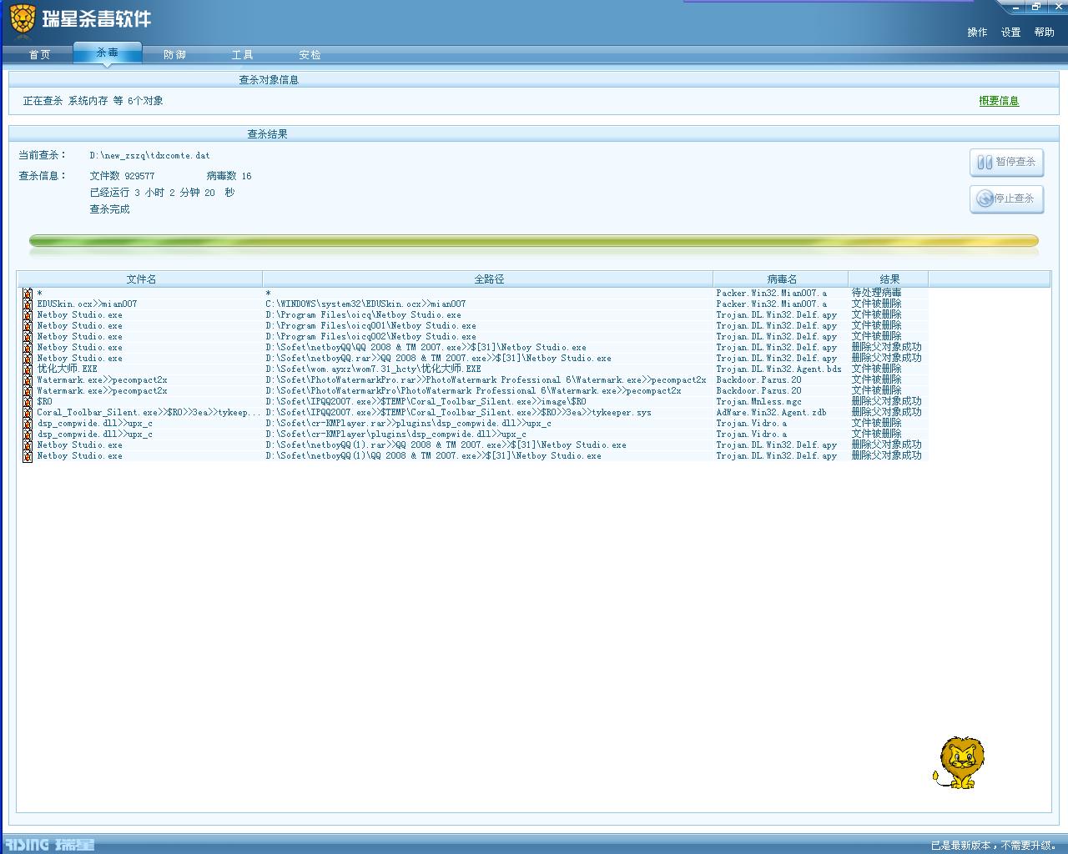Click the Rising lion shield logo

point(23,18)
